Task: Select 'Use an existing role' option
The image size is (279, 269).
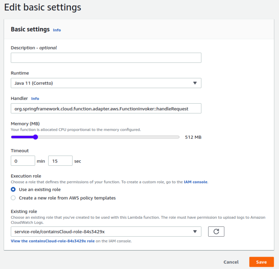Action: [13, 189]
